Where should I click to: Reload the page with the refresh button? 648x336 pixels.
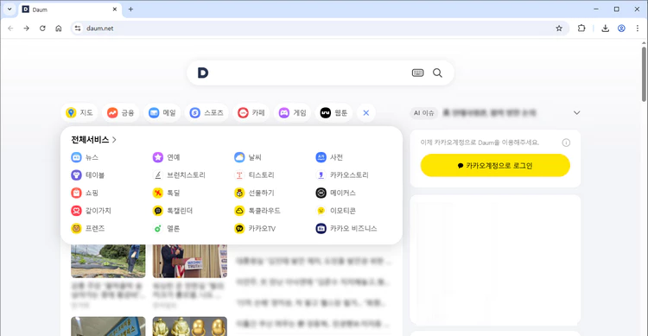pyautogui.click(x=42, y=29)
